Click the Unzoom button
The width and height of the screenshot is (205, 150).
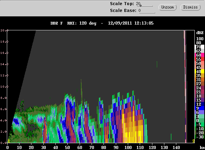tap(167, 7)
